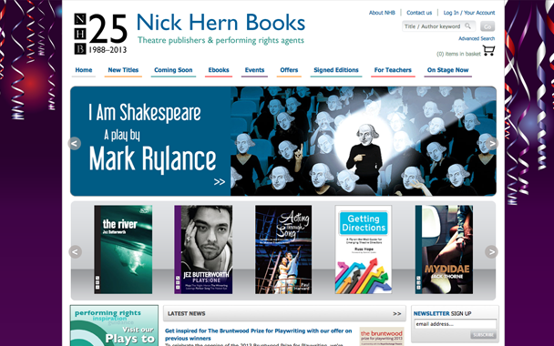Click the Subscribe newsletter button
The height and width of the screenshot is (346, 554).
483,335
